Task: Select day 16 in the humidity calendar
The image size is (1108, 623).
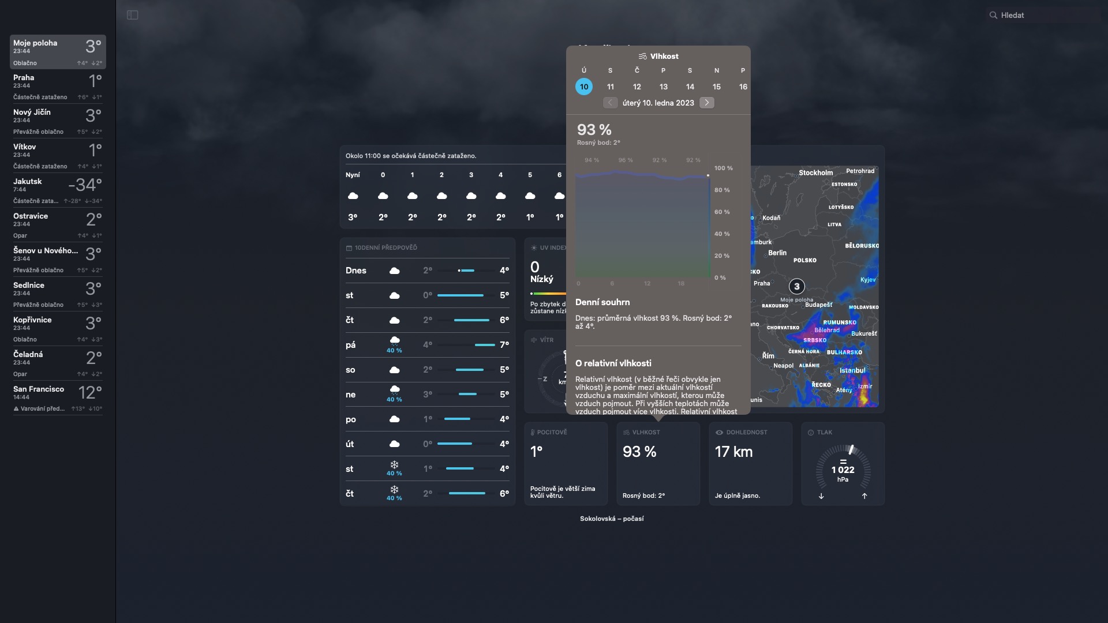Action: (x=743, y=87)
